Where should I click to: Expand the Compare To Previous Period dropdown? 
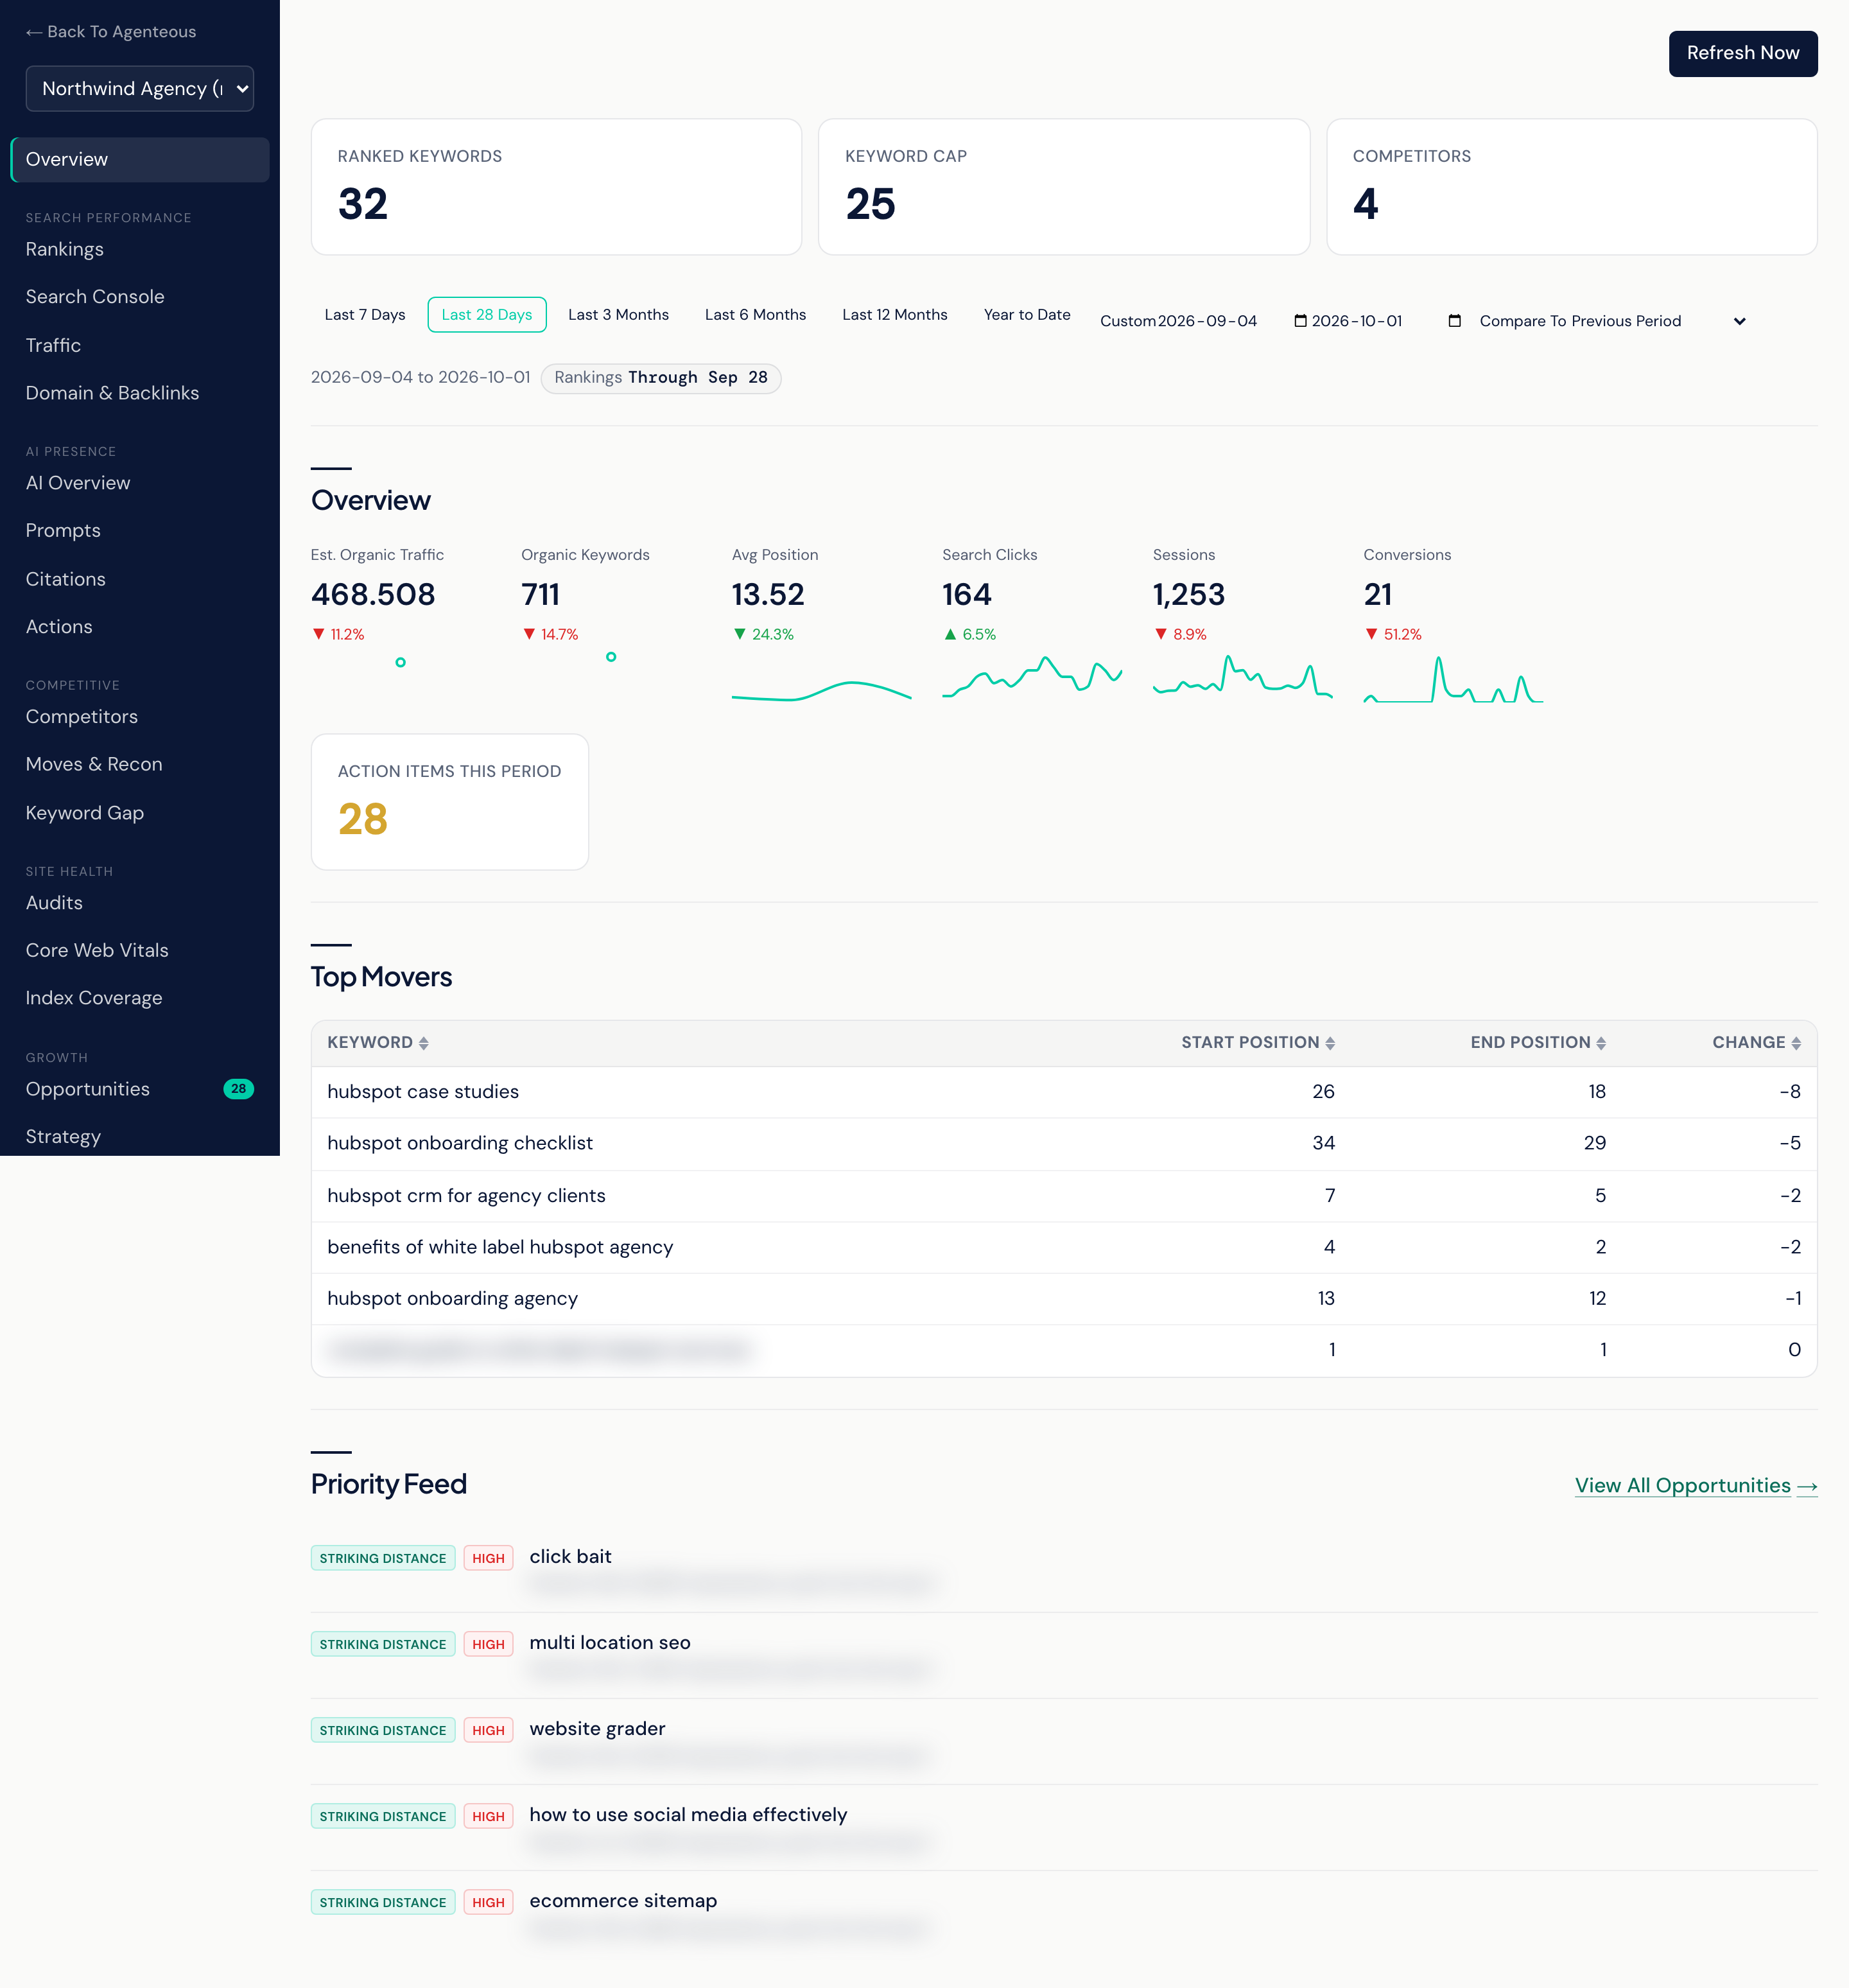tap(1612, 321)
